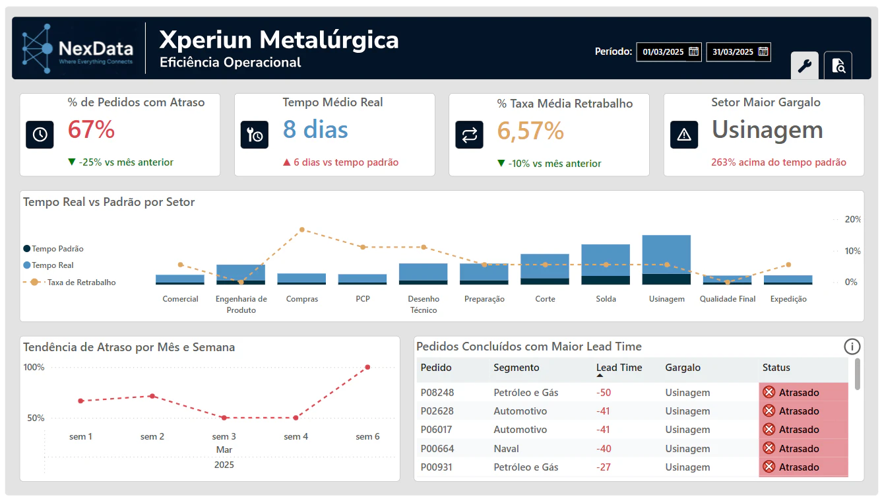Click '-25% vs mês anterior' indicator

coord(121,162)
